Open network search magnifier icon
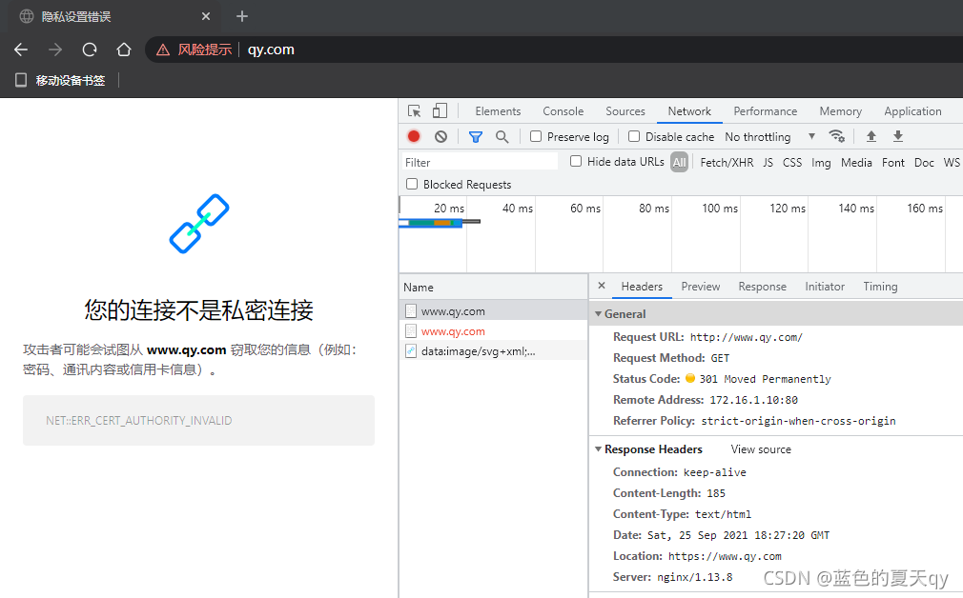The image size is (963, 598). click(502, 137)
